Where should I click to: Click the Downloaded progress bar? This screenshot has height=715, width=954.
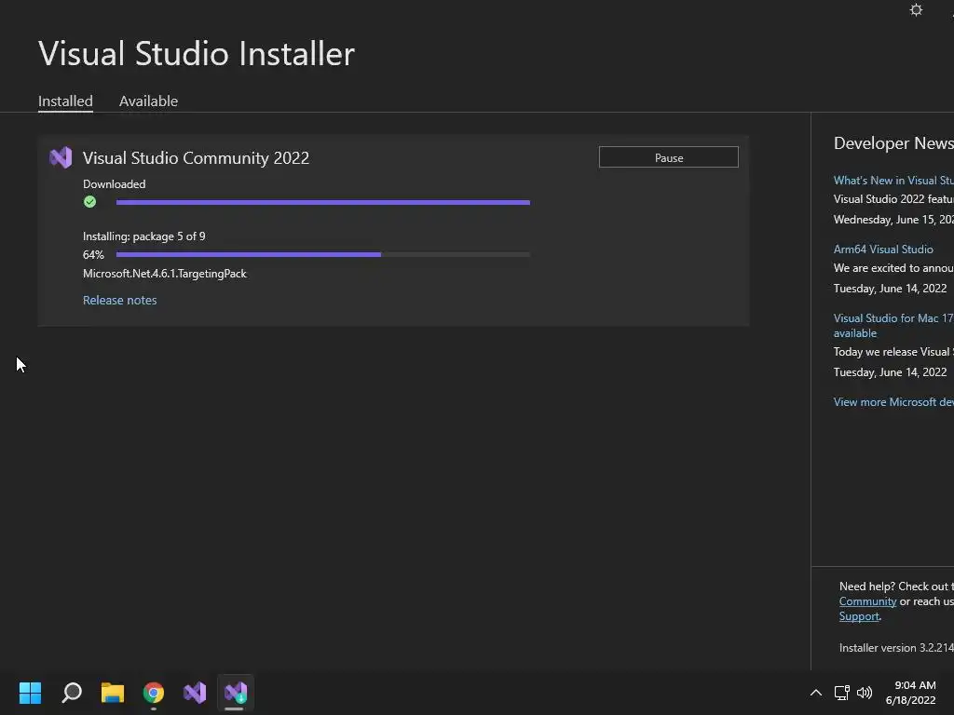323,202
